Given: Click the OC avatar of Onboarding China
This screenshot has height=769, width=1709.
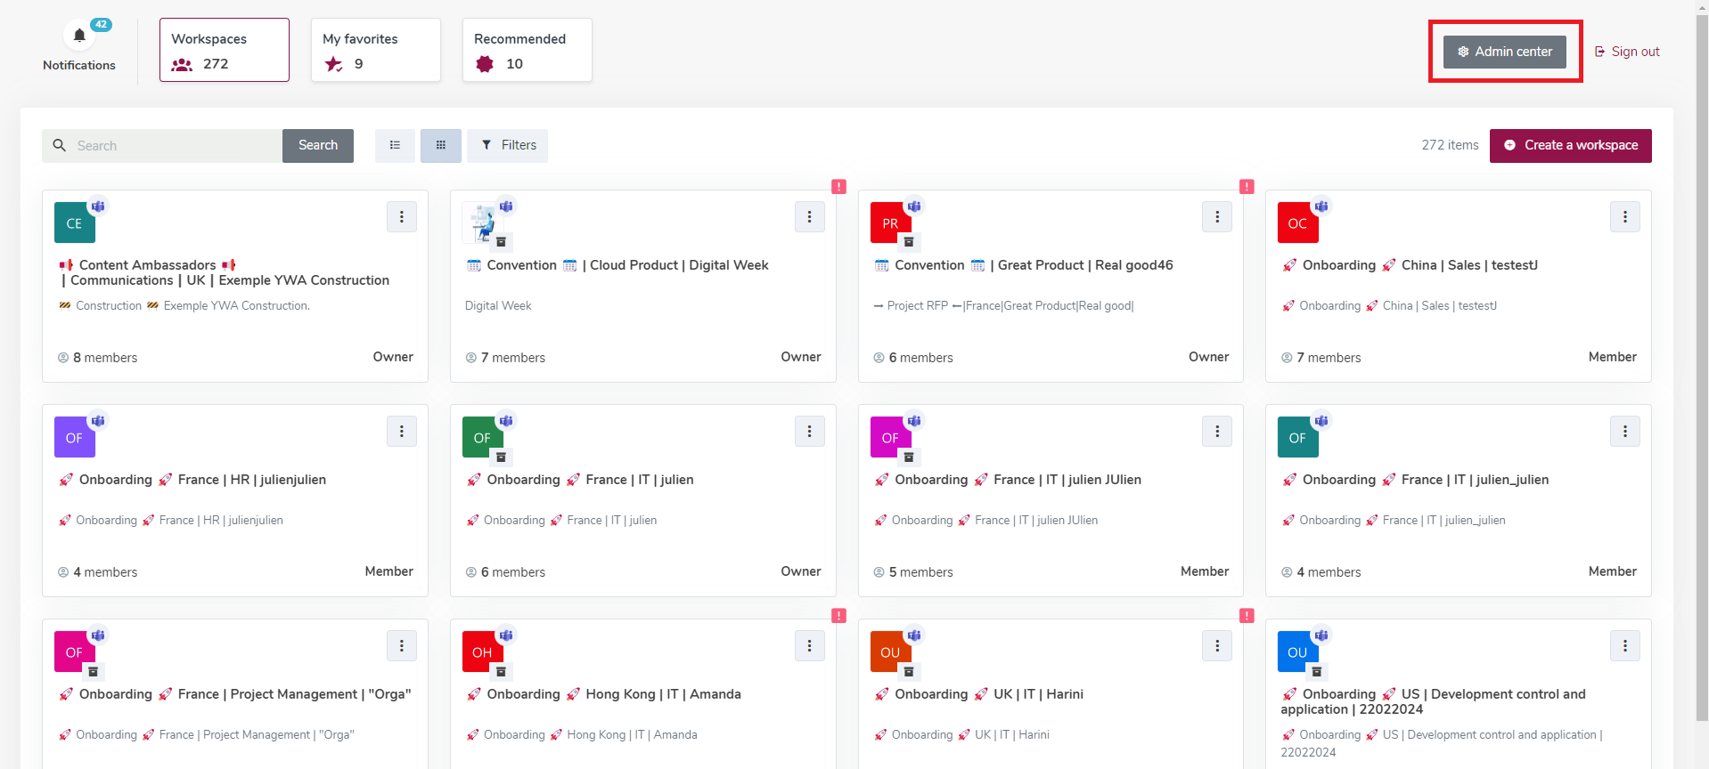Looking at the screenshot, I should point(1298,223).
